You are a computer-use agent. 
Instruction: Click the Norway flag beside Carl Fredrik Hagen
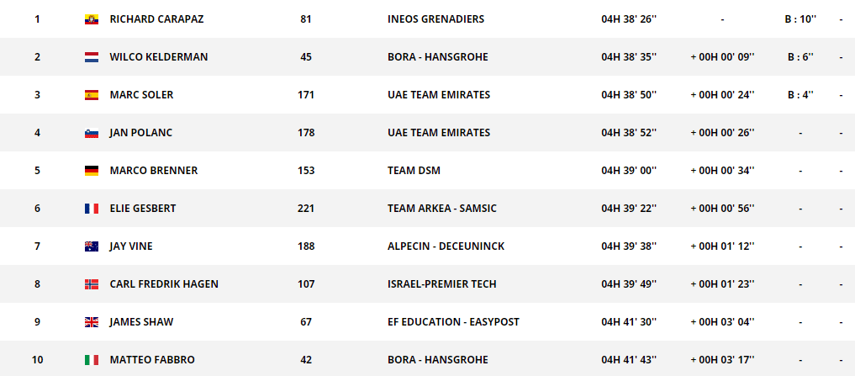pyautogui.click(x=92, y=284)
